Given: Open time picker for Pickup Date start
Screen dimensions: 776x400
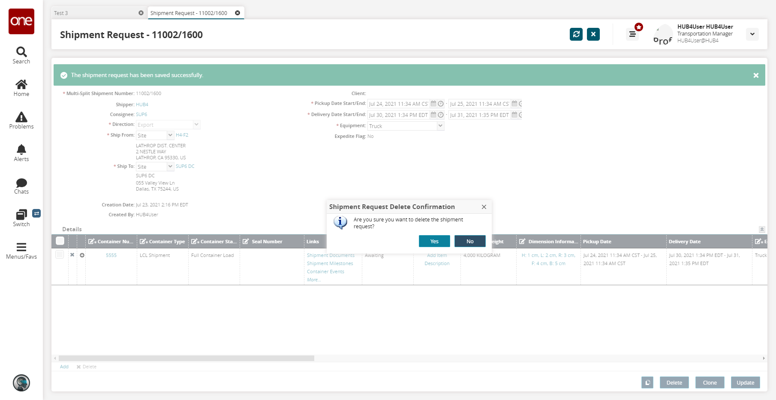Looking at the screenshot, I should point(440,104).
